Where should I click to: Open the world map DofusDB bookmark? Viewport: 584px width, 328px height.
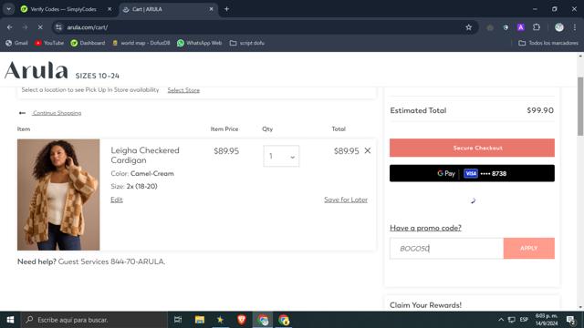[141, 43]
